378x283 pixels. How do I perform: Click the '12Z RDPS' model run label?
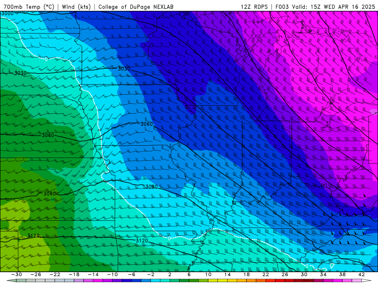pos(254,7)
